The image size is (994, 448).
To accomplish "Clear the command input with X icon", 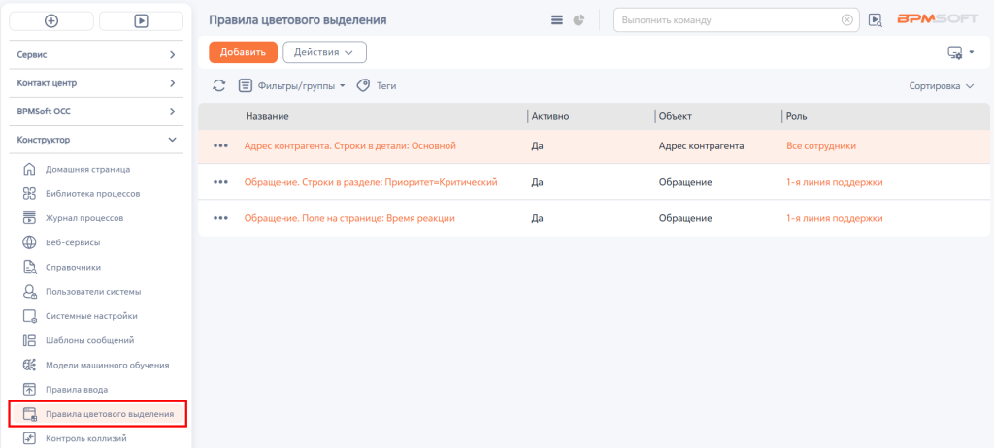I will pos(846,20).
